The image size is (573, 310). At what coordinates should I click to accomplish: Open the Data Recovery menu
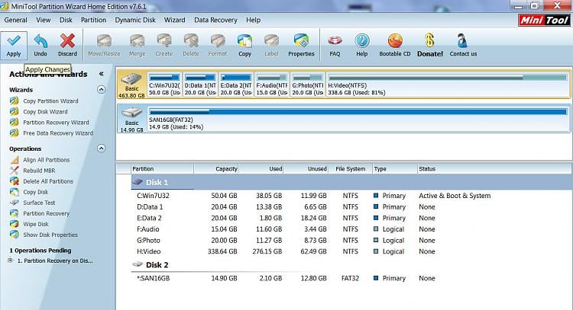pos(215,20)
